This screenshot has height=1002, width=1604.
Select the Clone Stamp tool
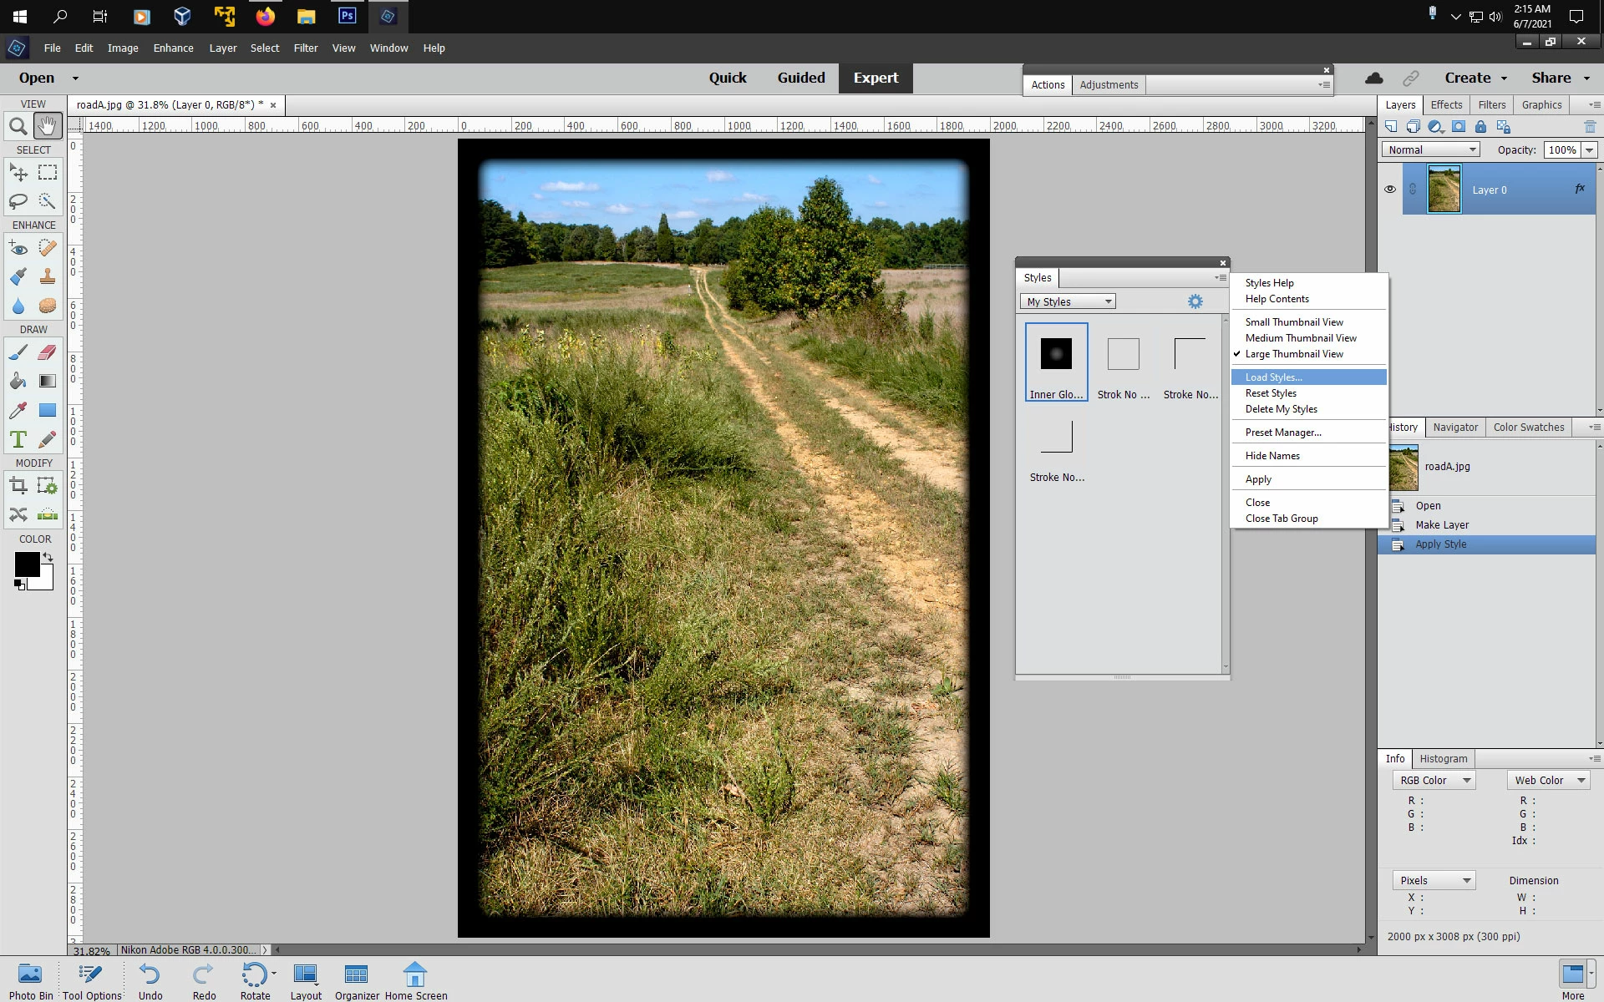48,276
